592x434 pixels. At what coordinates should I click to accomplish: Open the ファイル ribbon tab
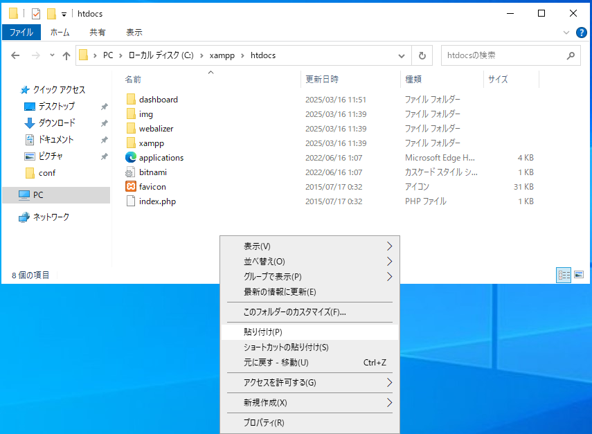pyautogui.click(x=21, y=33)
